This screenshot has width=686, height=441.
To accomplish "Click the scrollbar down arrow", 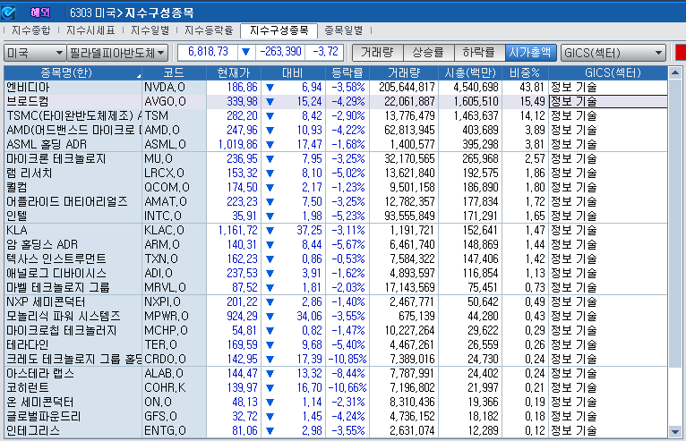I will (674, 432).
